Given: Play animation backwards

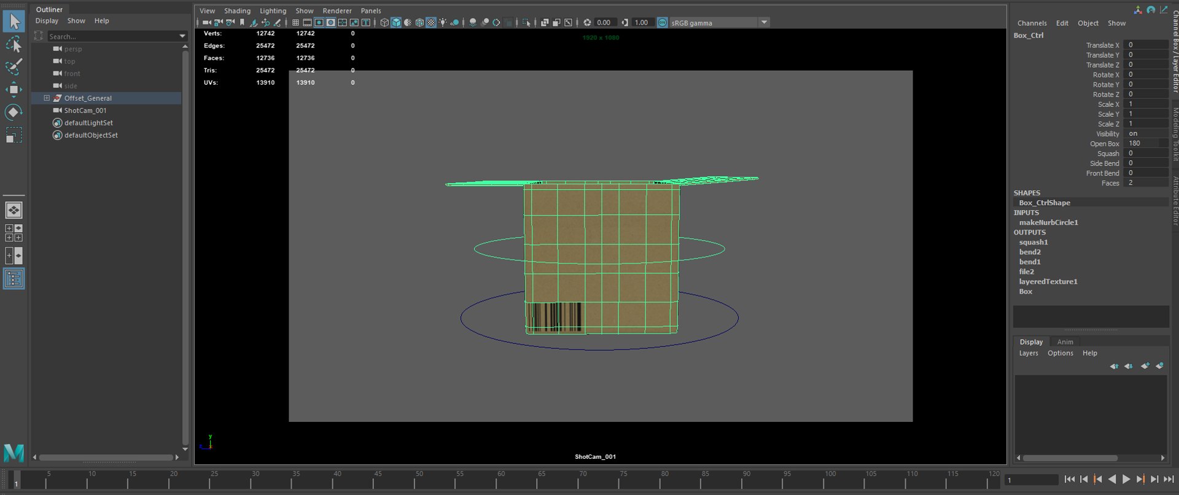Looking at the screenshot, I should 1112,480.
